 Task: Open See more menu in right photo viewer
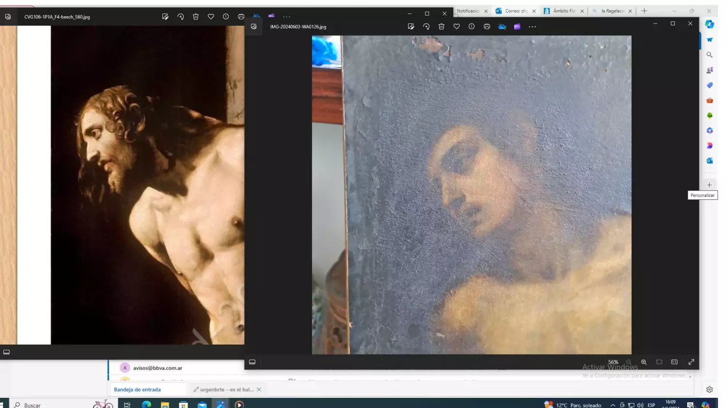coord(532,27)
